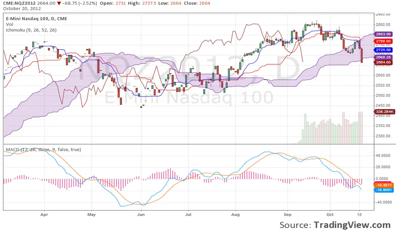The height and width of the screenshot is (234, 396).
Task: Click the price change -68.75 (-2.52%) text
Action: click(x=79, y=3)
